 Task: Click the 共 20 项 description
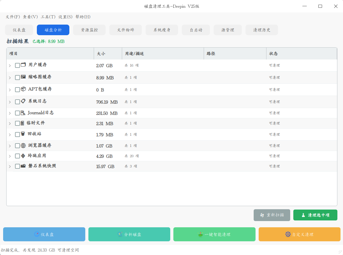(132, 156)
